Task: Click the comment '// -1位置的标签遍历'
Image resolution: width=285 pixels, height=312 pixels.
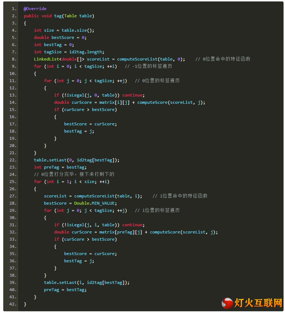Action: coord(148,66)
